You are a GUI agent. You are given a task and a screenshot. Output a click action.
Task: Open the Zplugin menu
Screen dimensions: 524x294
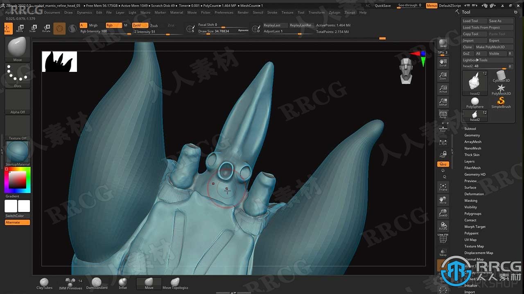coord(334,12)
